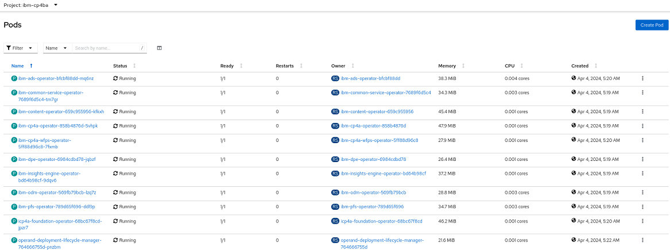
Task: Open the Filter dropdown
Action: tap(21, 48)
